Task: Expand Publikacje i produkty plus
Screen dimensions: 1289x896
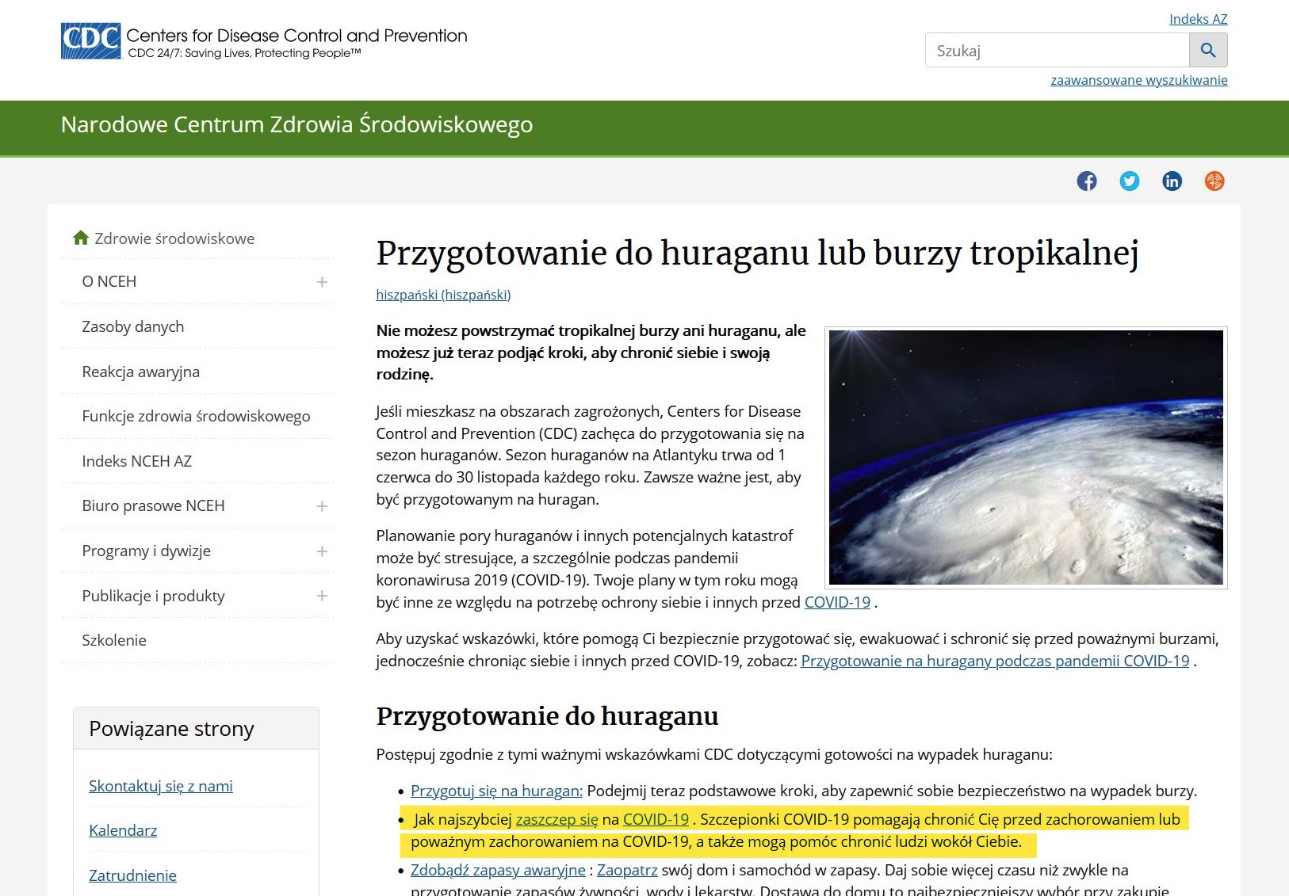Action: click(x=322, y=596)
